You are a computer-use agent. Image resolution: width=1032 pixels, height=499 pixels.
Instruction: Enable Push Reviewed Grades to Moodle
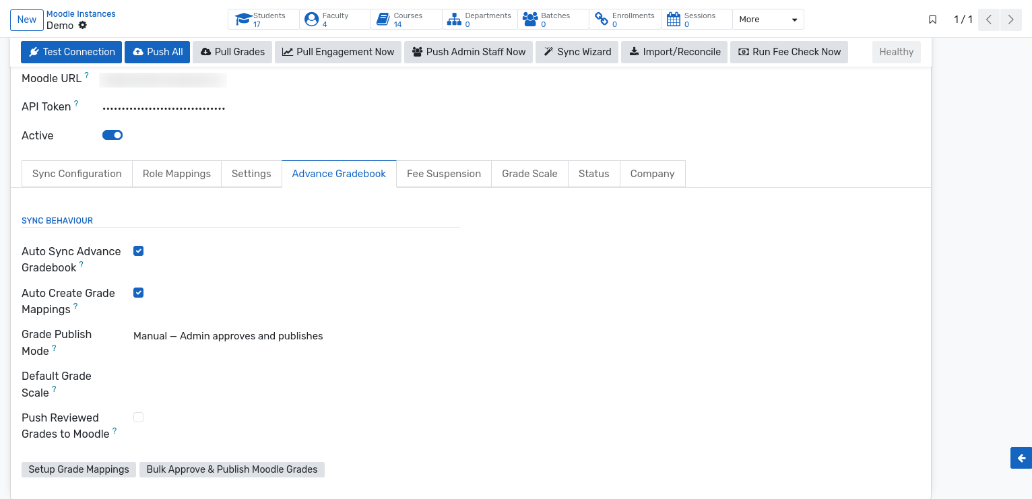138,418
